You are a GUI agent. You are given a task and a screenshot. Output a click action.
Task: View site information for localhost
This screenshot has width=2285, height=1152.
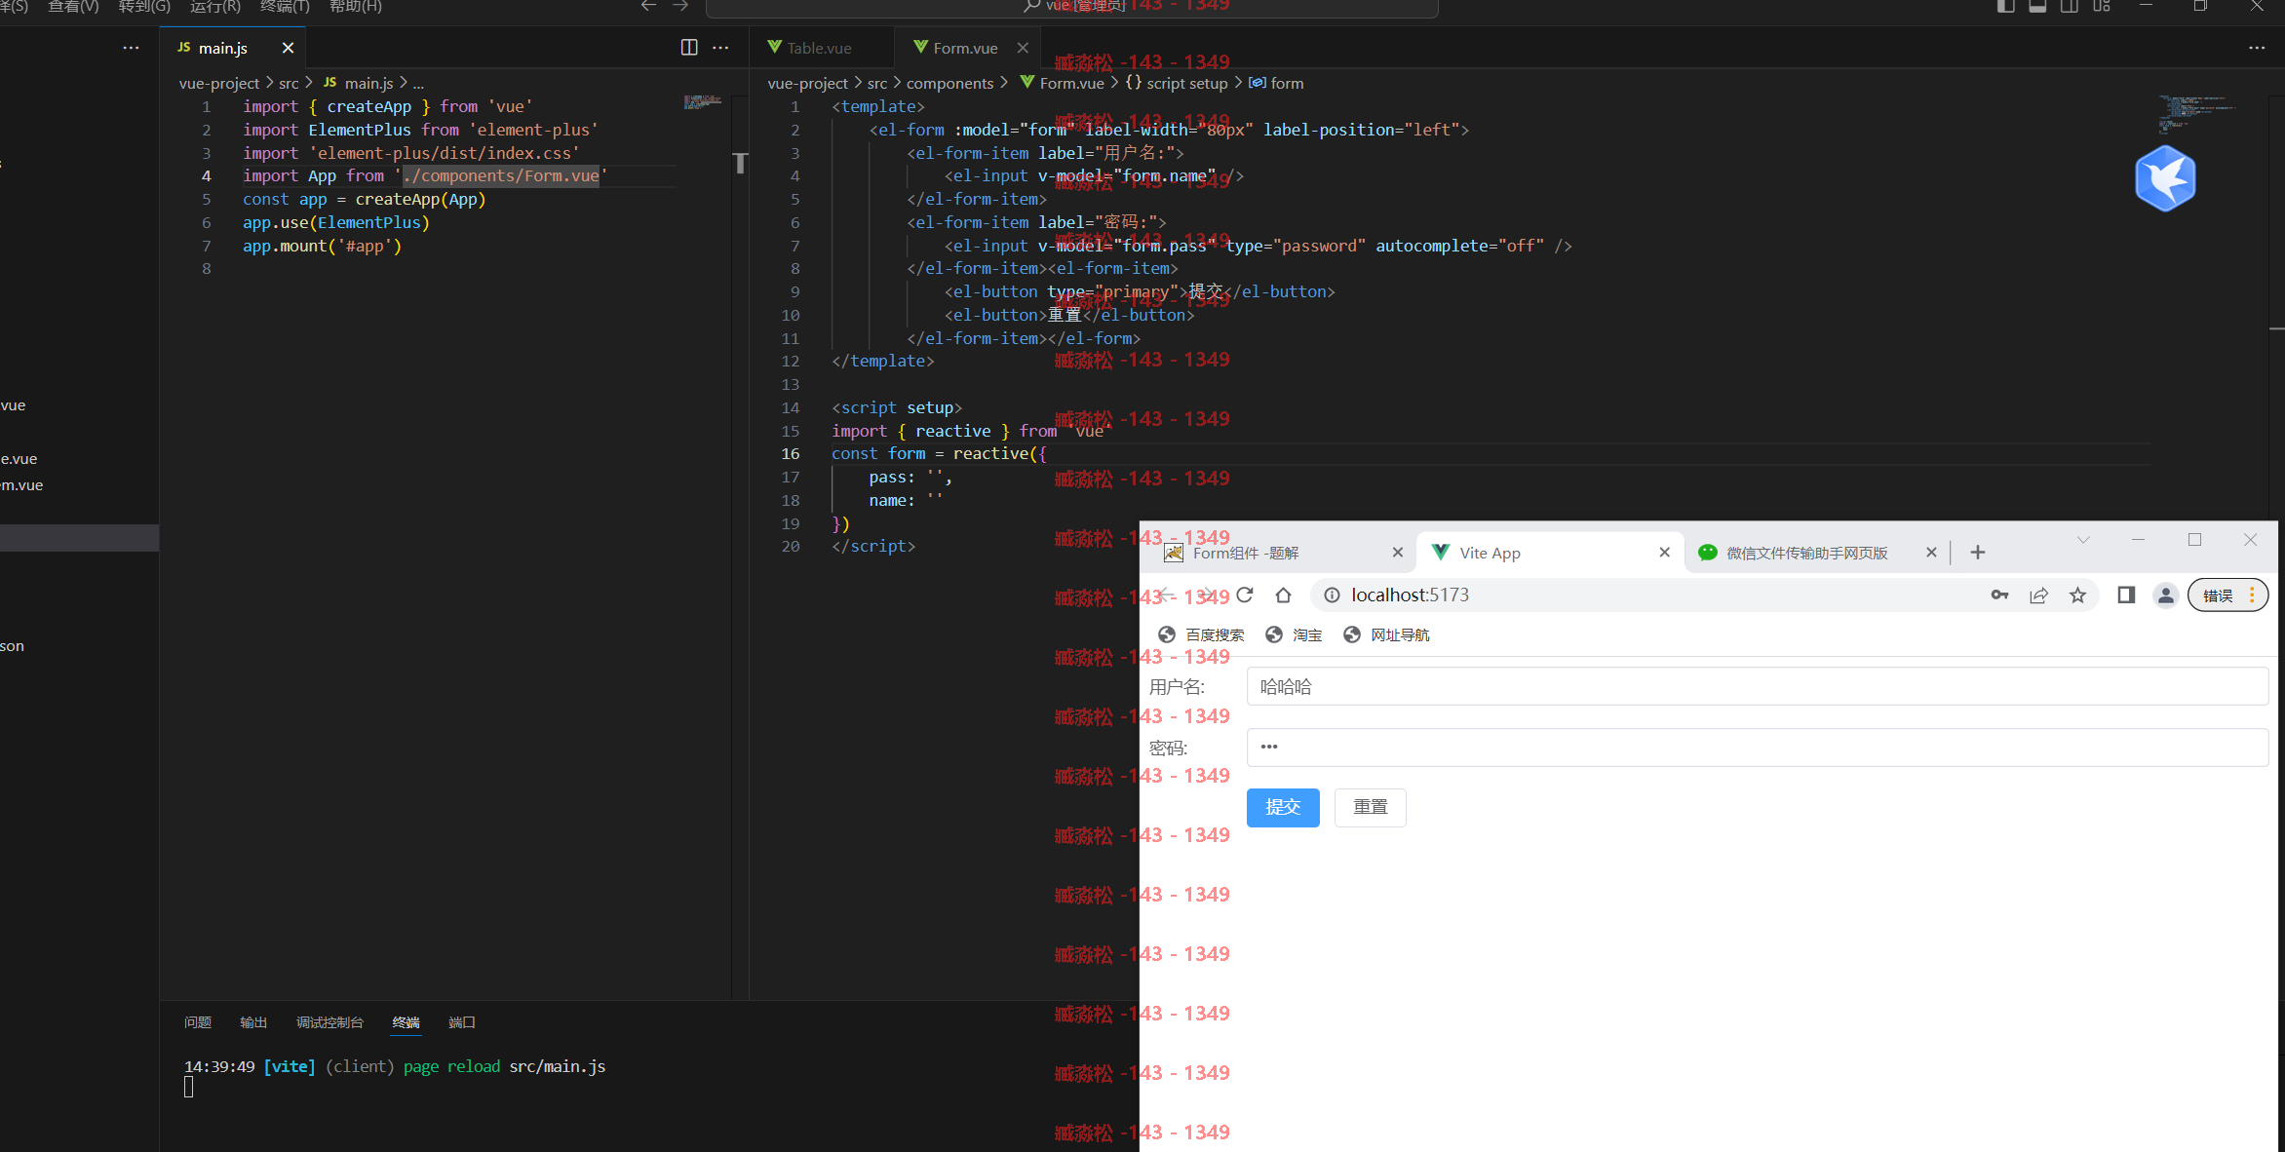(x=1332, y=595)
